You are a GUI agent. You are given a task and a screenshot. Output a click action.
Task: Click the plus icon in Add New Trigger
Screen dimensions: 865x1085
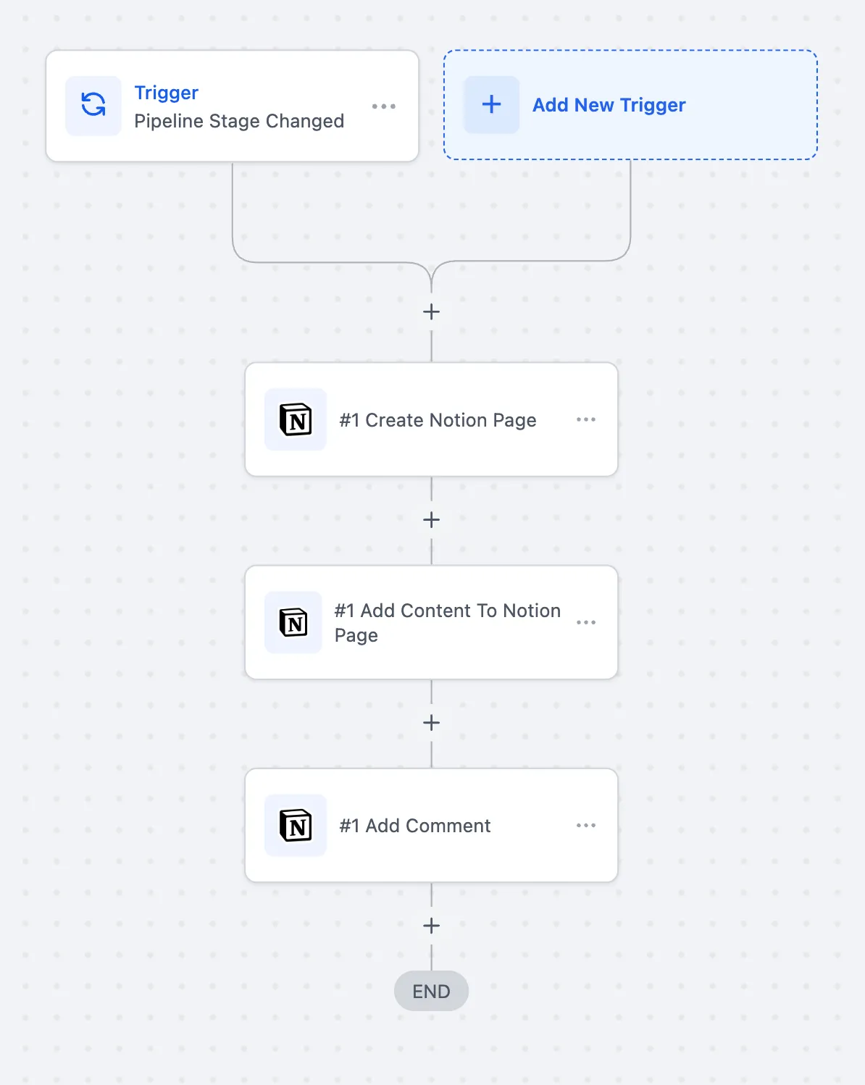tap(492, 104)
